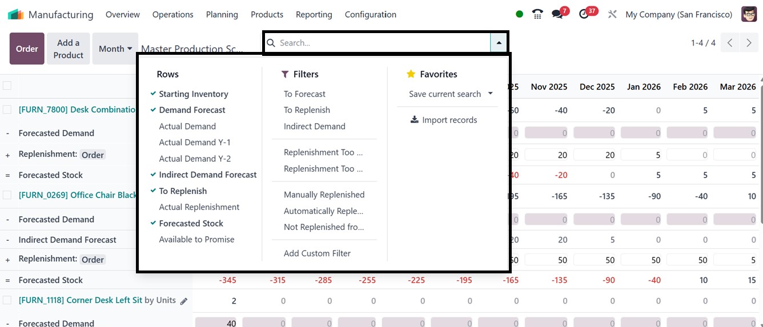Collapse the search options dropdown toggle
The width and height of the screenshot is (763, 327).
tap(499, 43)
